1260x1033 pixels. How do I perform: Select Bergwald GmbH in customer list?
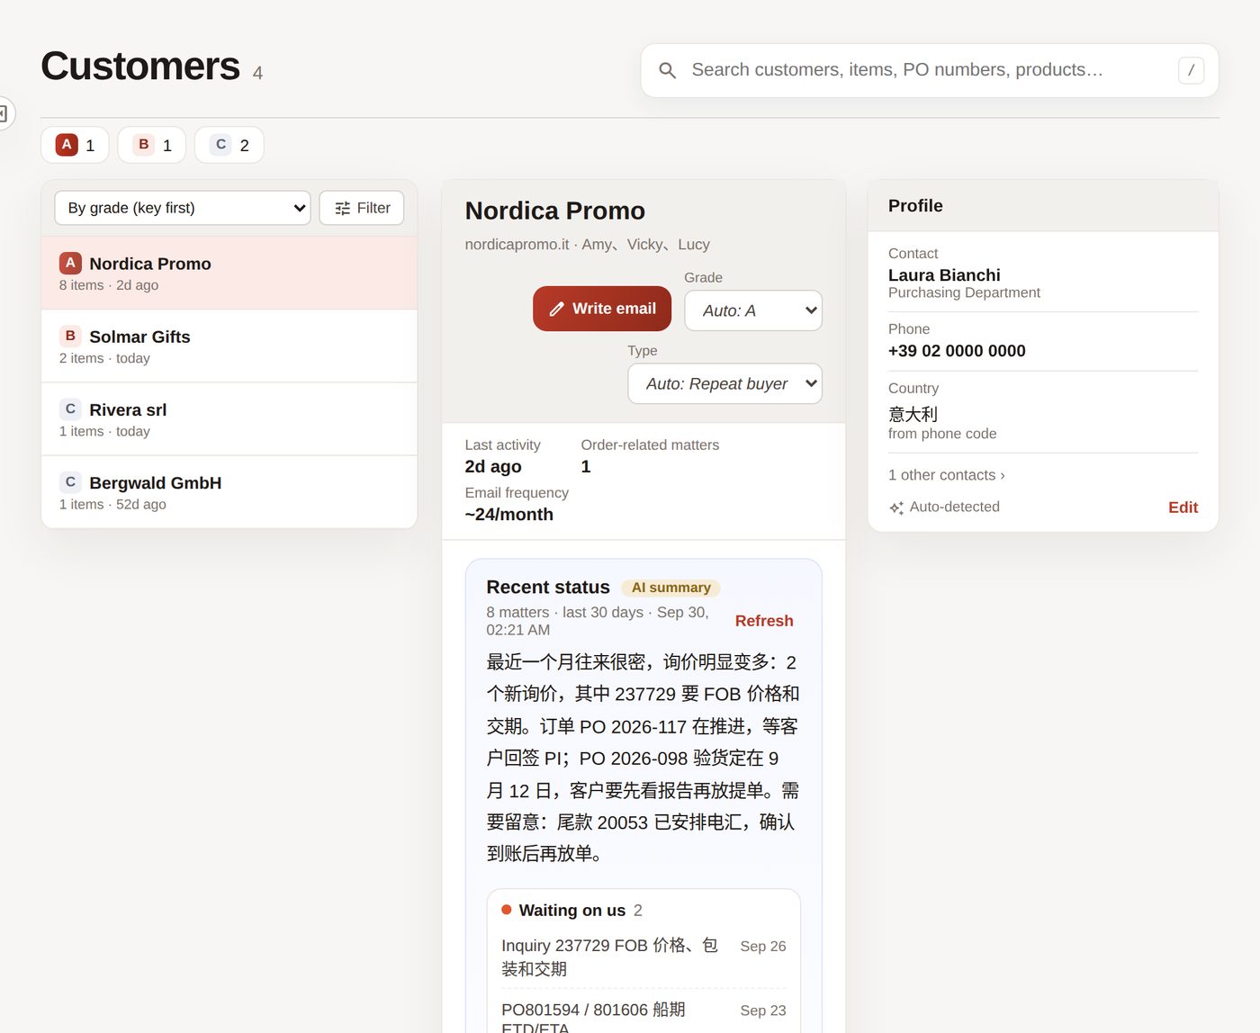pyautogui.click(x=229, y=492)
